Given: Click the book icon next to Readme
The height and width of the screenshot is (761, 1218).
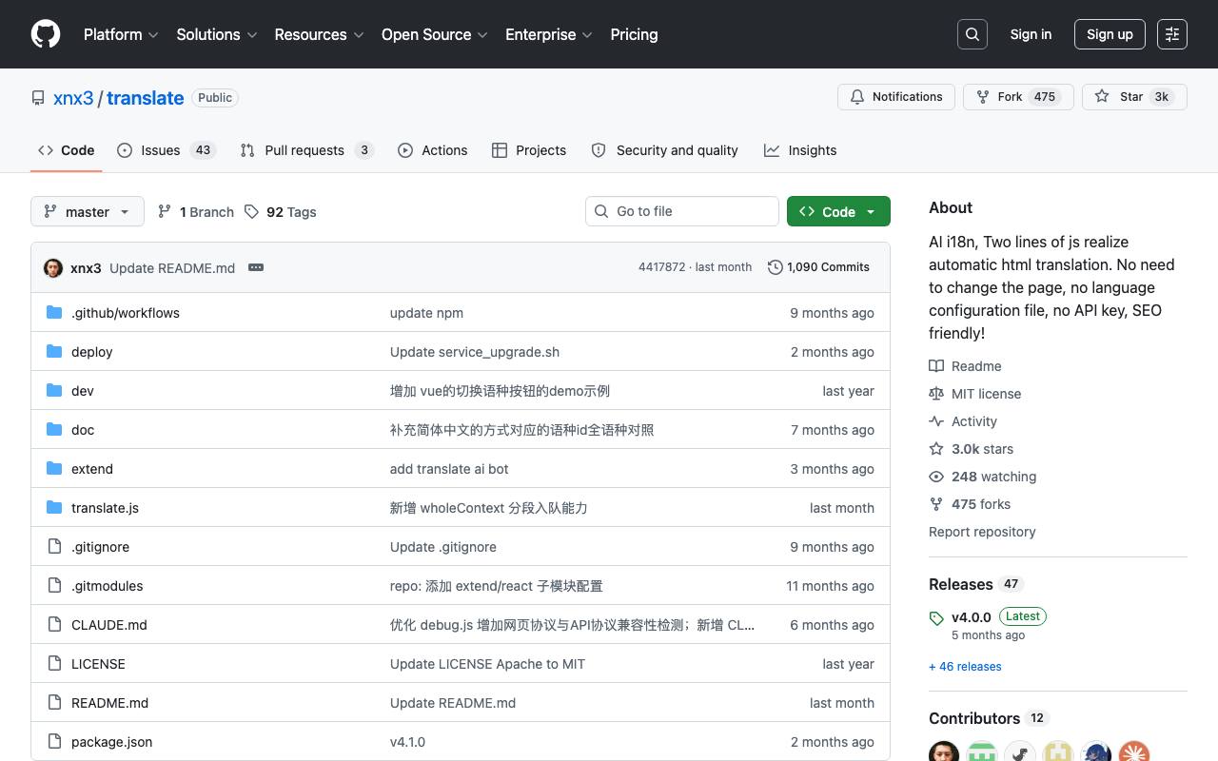Looking at the screenshot, I should [936, 366].
